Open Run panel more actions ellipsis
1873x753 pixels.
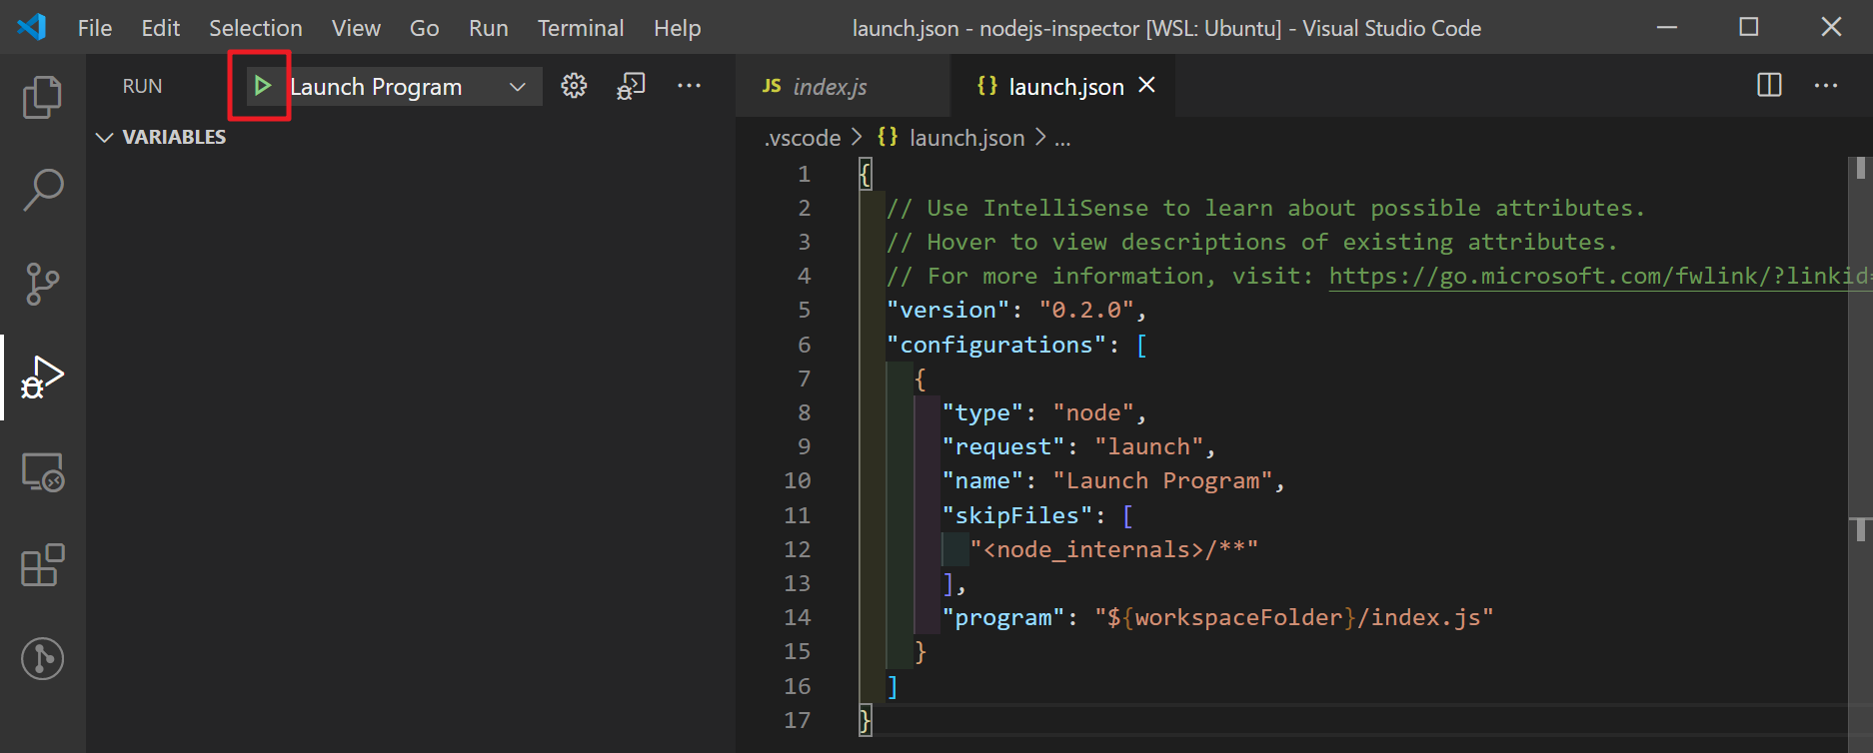[690, 86]
